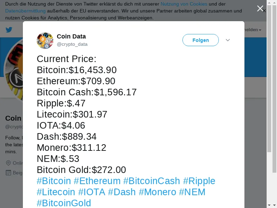Click the Twitter bird logo
This screenshot has width=277, height=208.
[x=9, y=30]
